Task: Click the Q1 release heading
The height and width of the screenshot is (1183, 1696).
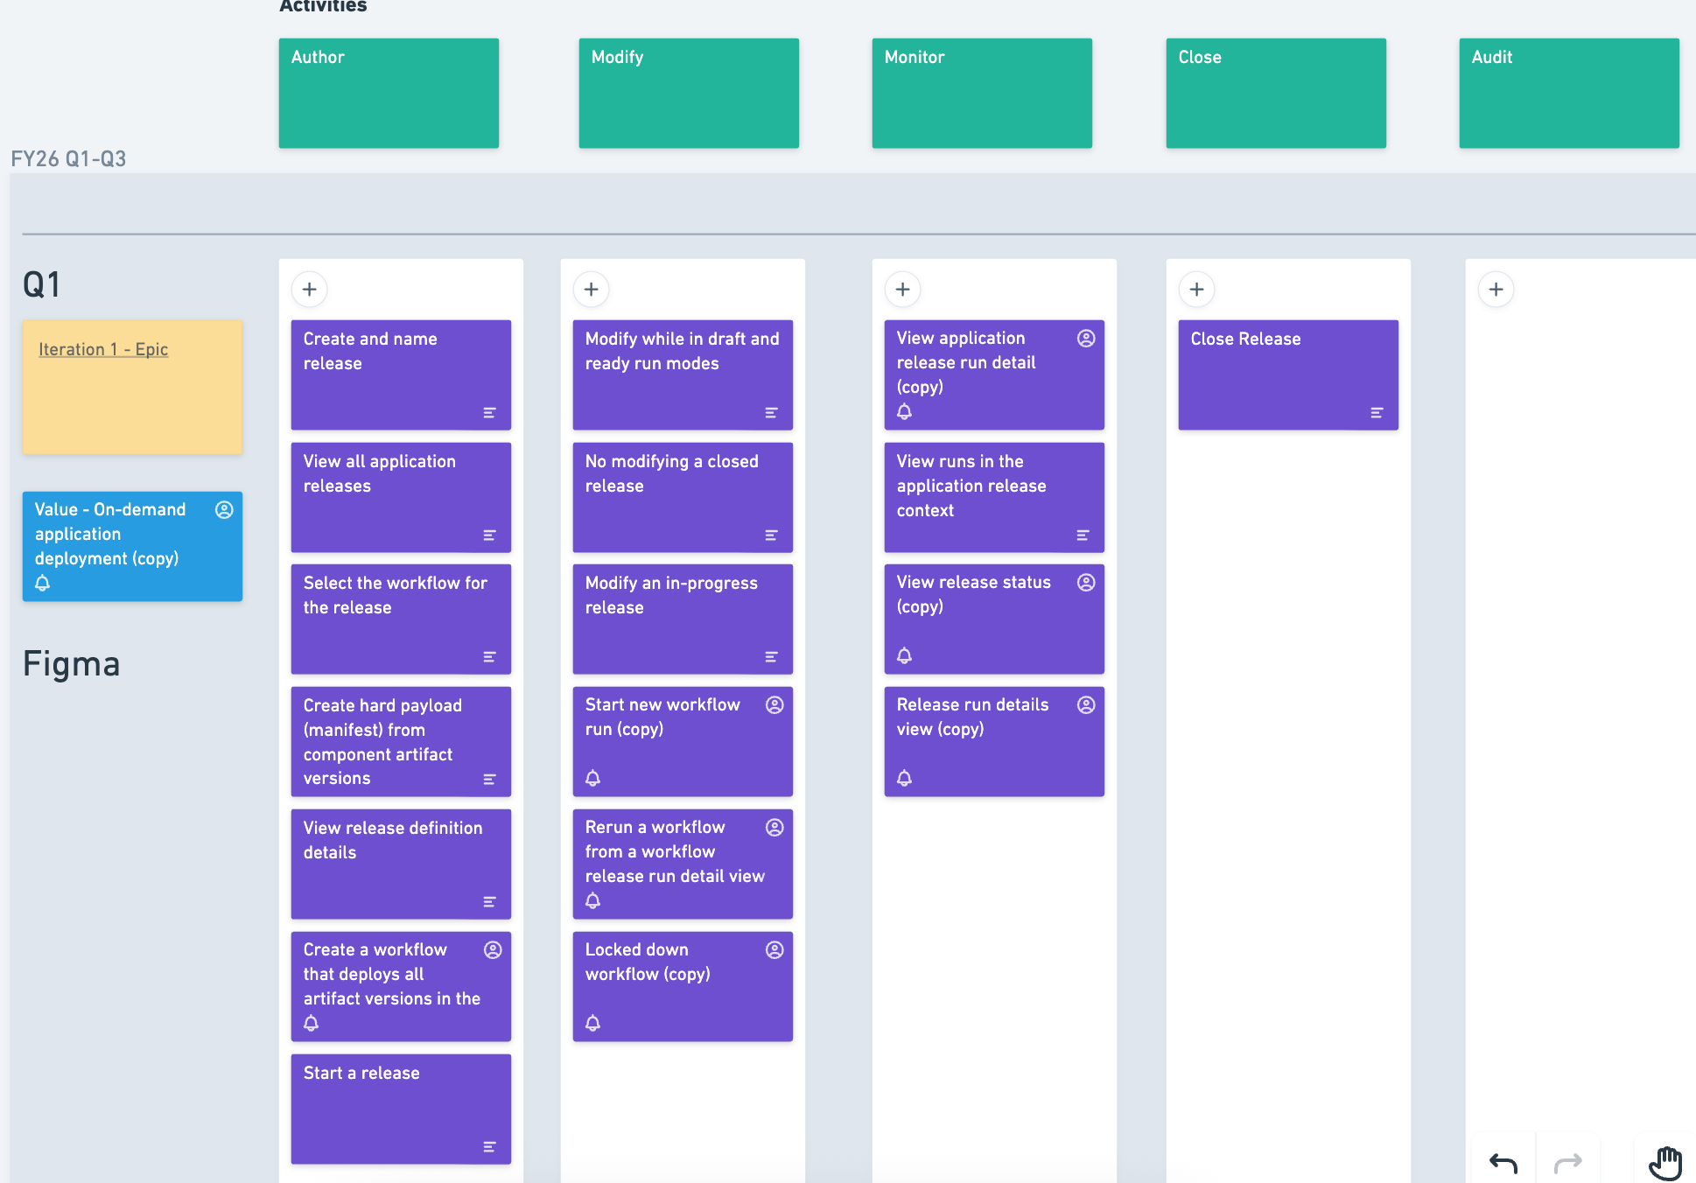Action: [41, 285]
